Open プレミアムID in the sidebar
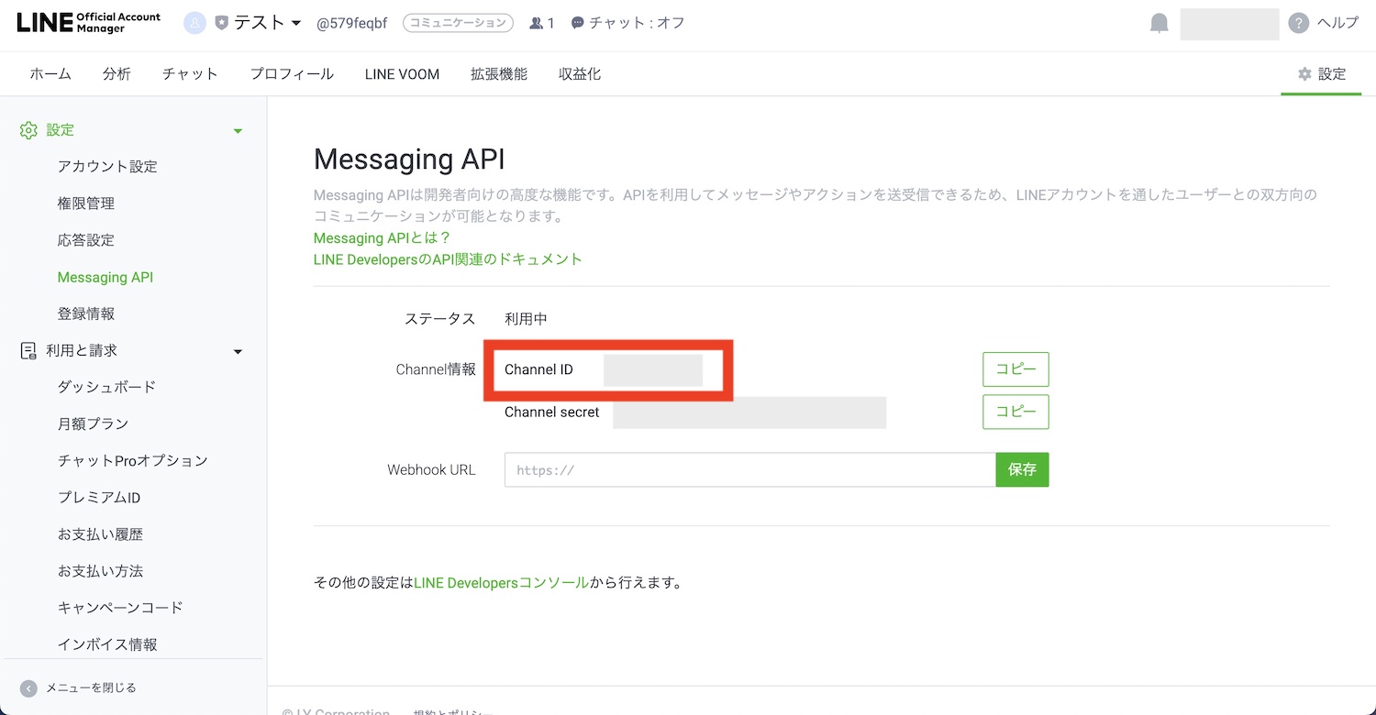1376x715 pixels. pos(99,498)
